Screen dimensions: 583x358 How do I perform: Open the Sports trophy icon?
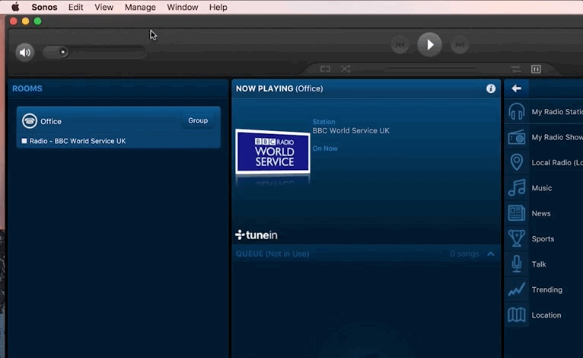517,238
